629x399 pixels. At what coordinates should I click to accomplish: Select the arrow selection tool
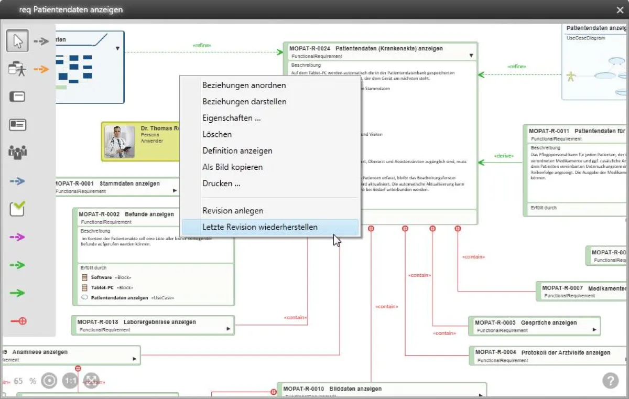click(x=17, y=40)
